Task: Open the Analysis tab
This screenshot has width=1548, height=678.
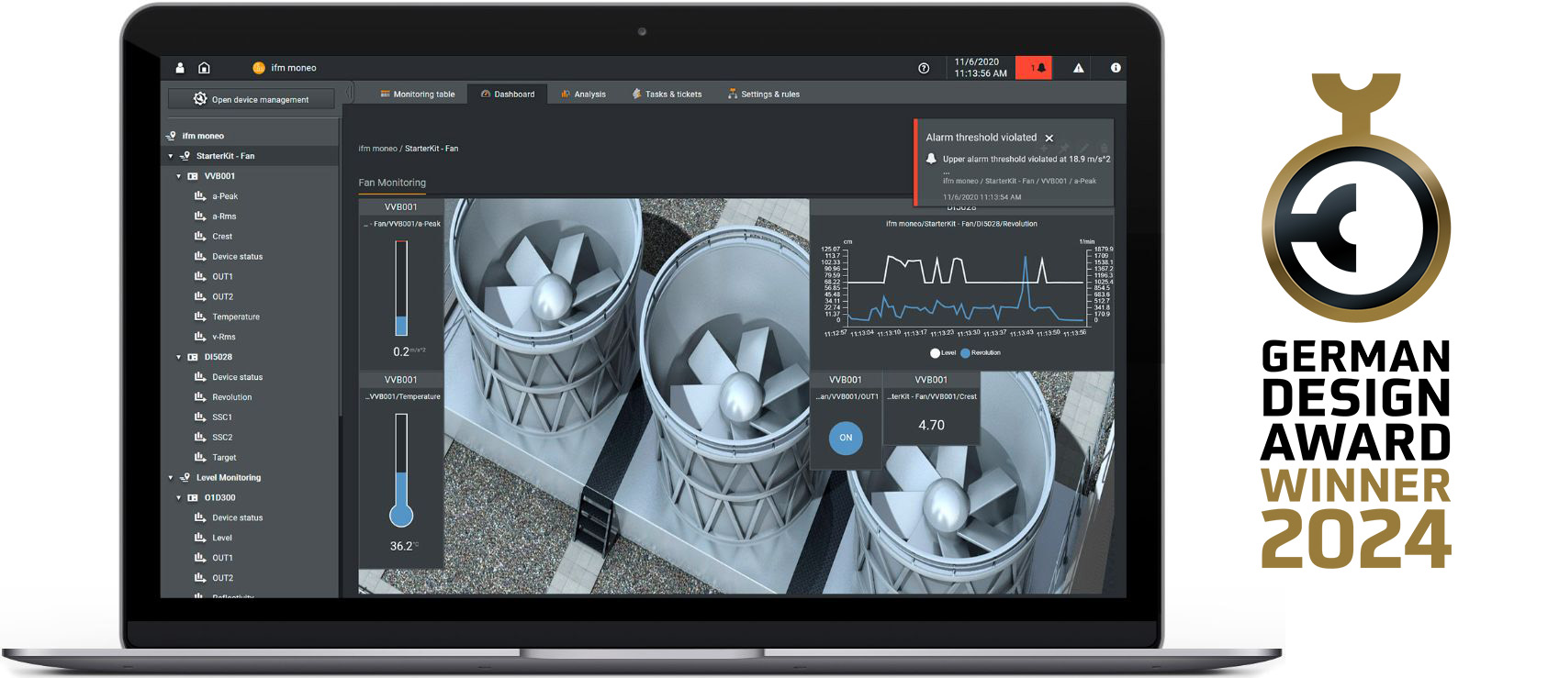Action: [584, 94]
